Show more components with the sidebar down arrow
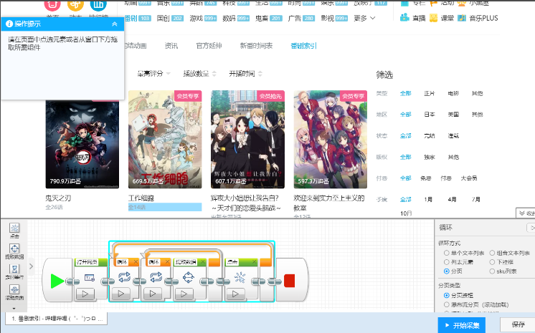The height and width of the screenshot is (333, 535). (14, 309)
